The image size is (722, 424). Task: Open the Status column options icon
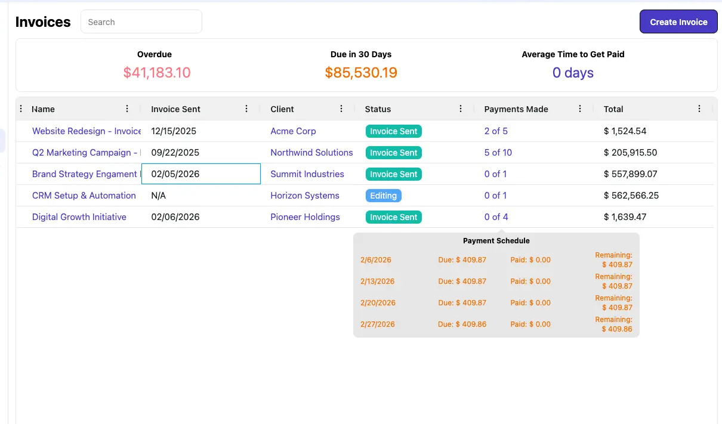tap(461, 109)
